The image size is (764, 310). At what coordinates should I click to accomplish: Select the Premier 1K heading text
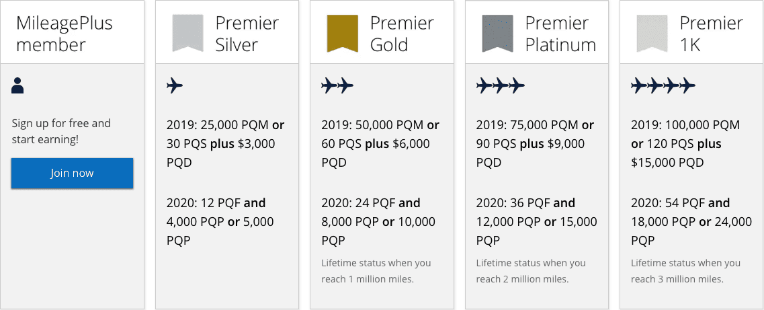[711, 34]
